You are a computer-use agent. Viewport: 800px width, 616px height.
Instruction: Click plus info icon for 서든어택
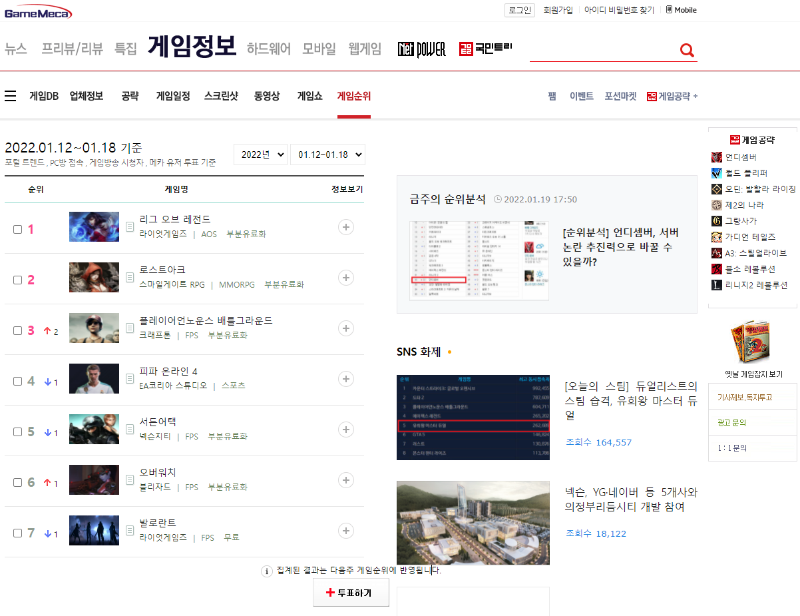coord(345,430)
